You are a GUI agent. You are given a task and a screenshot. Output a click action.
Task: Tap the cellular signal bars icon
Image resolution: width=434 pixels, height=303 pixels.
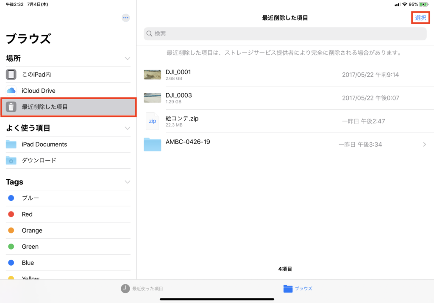click(x=398, y=4)
